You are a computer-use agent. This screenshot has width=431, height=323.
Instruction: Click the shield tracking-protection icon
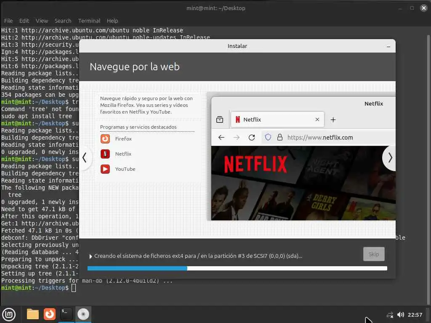point(268,137)
